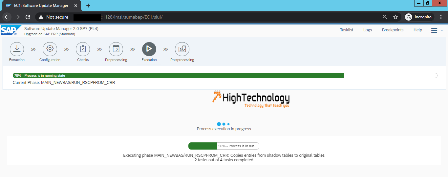Viewport: 448px width, 177px height.
Task: Maximize the browser window
Action: (427, 3)
